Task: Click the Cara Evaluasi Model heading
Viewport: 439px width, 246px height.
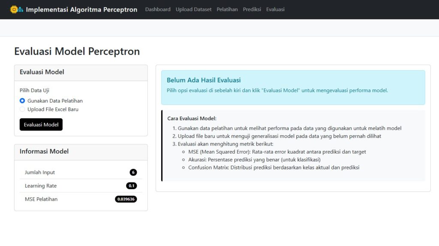Action: [x=192, y=119]
